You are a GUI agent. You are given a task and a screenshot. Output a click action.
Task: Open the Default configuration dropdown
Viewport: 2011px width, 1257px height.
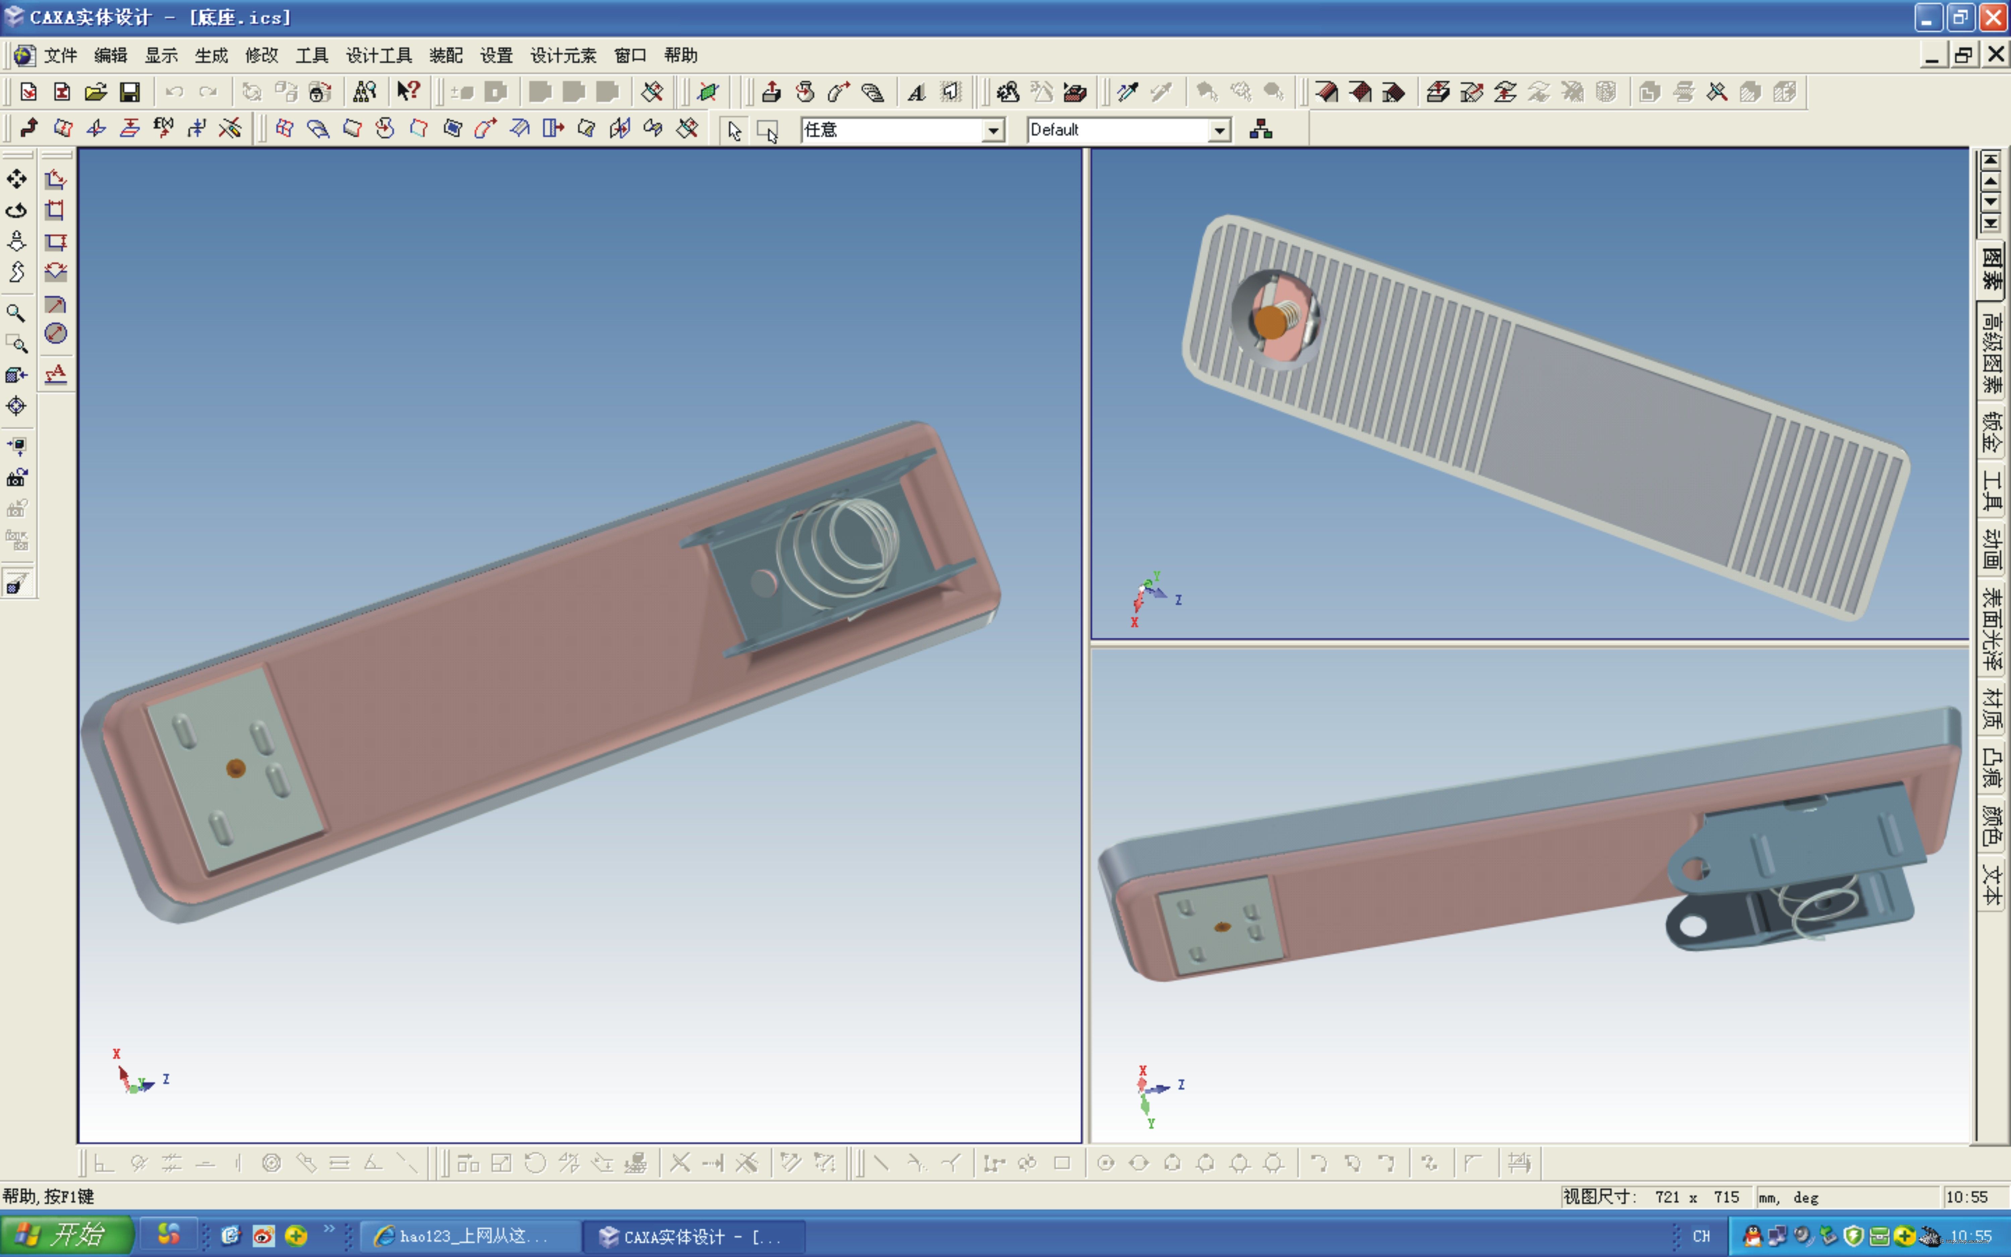(1219, 130)
